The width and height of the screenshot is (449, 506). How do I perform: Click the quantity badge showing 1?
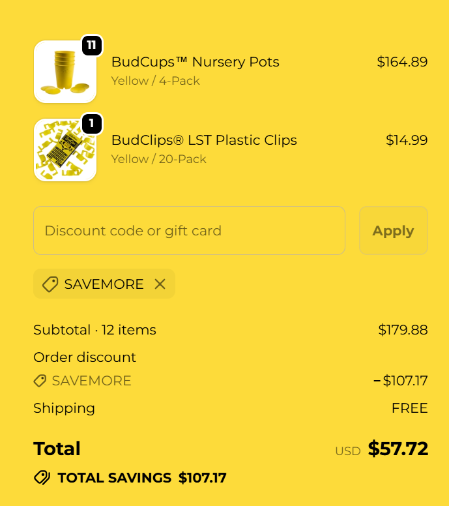tap(92, 123)
